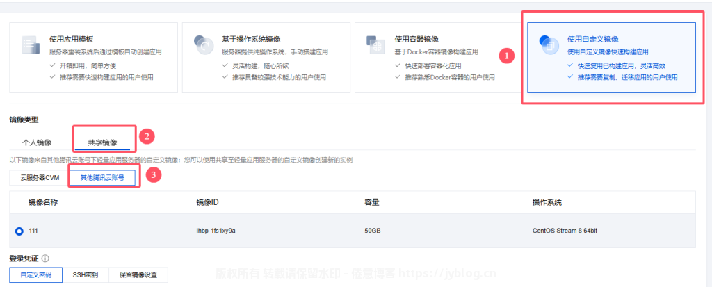Click the 基于操作系统镜像 card icon
712x287 pixels.
[203, 46]
